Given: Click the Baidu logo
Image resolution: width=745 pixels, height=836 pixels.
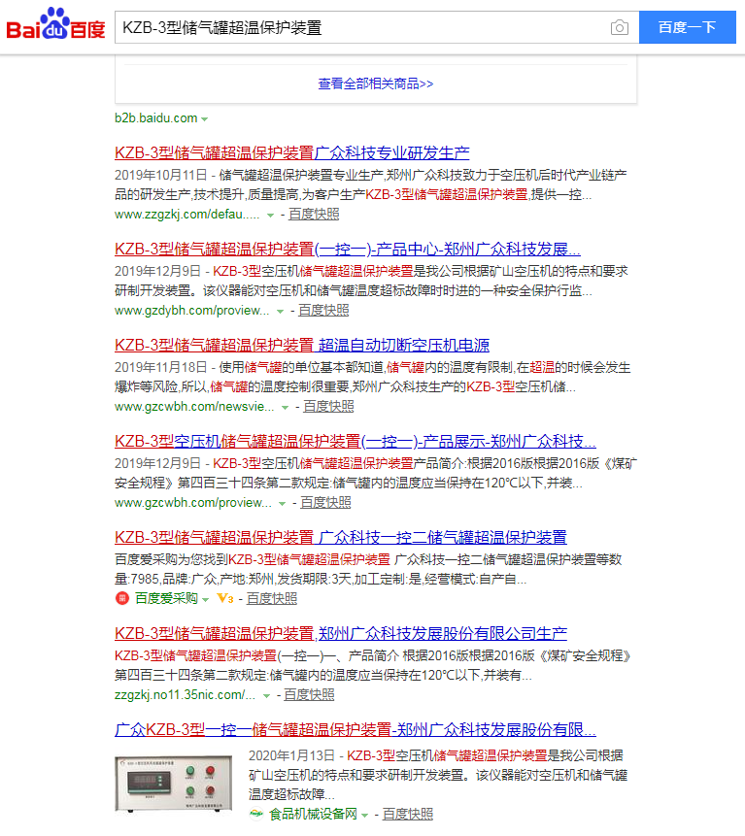Looking at the screenshot, I should [55, 27].
